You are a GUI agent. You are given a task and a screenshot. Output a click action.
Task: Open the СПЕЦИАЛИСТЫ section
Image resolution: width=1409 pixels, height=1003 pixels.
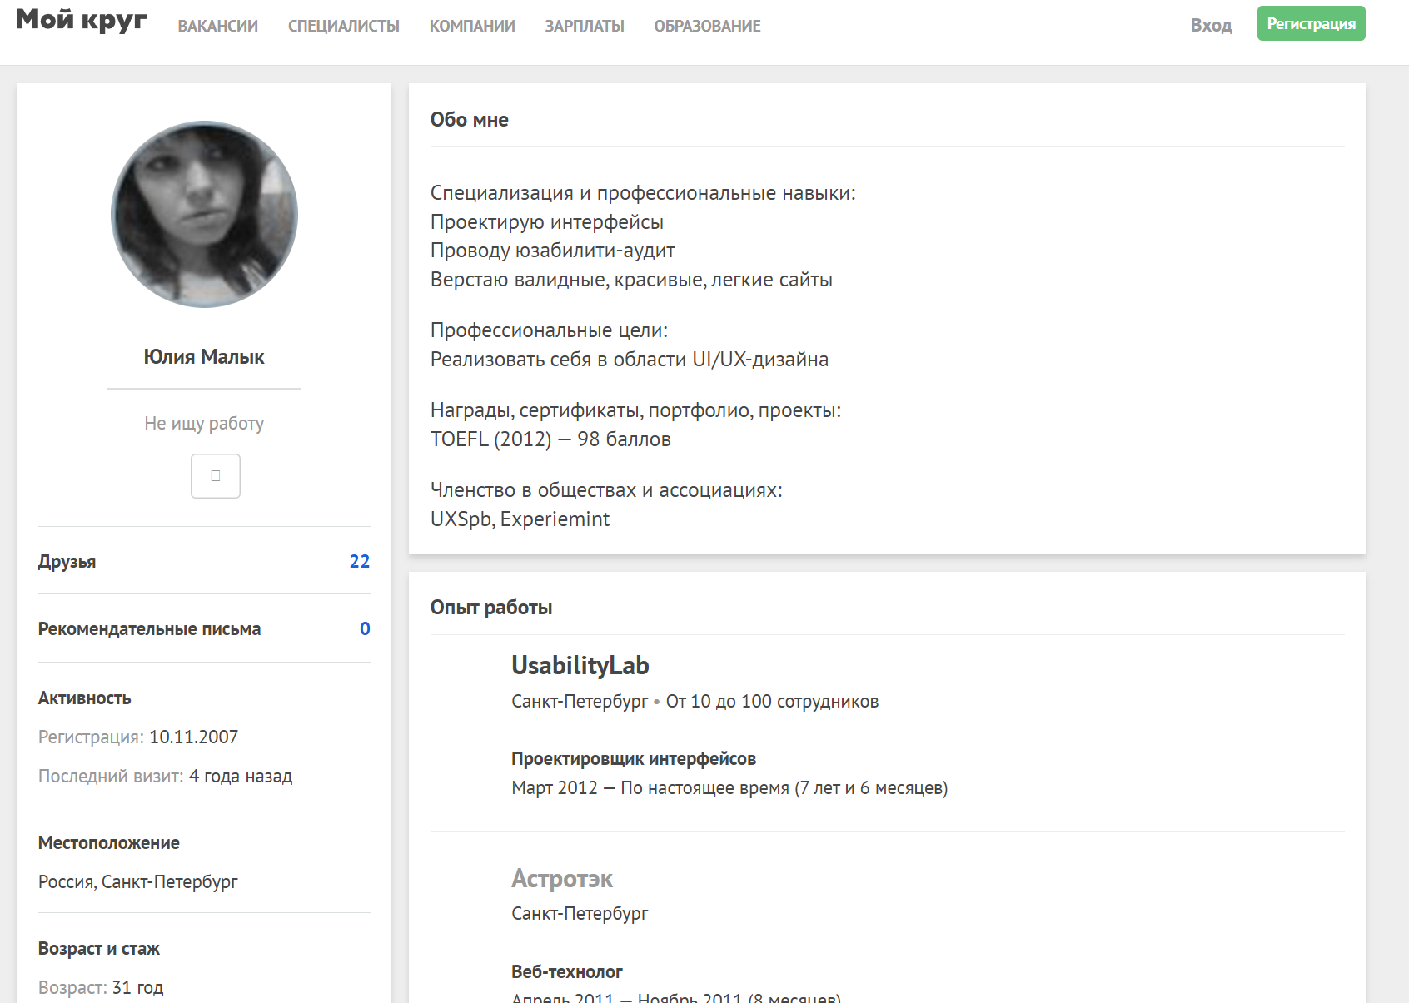pyautogui.click(x=344, y=27)
